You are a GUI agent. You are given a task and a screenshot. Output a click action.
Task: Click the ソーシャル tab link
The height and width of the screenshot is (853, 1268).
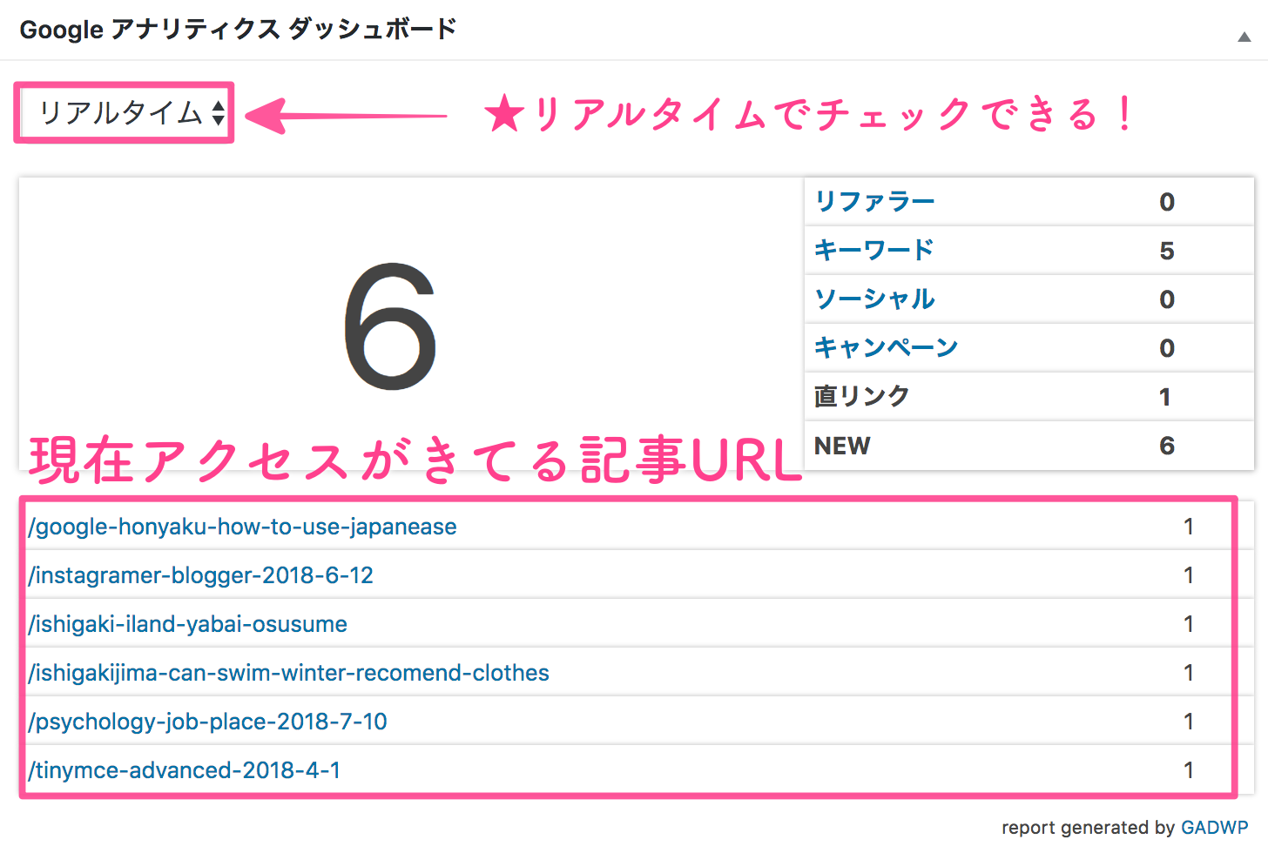pos(874,299)
